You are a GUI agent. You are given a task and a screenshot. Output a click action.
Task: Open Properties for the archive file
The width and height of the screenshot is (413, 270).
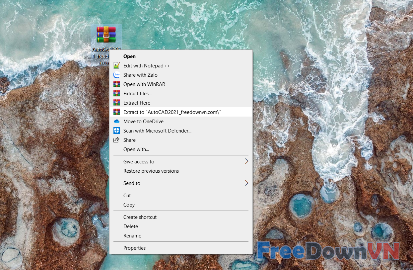click(x=134, y=248)
